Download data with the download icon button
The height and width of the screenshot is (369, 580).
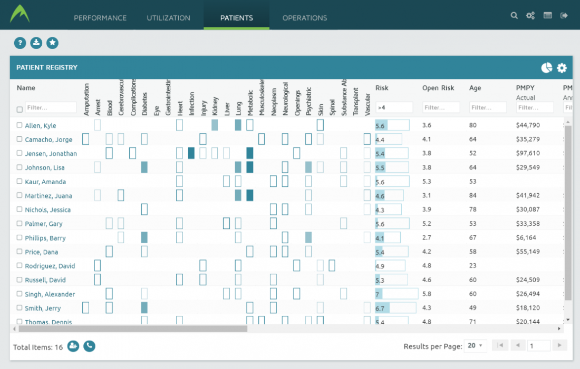pyautogui.click(x=36, y=43)
